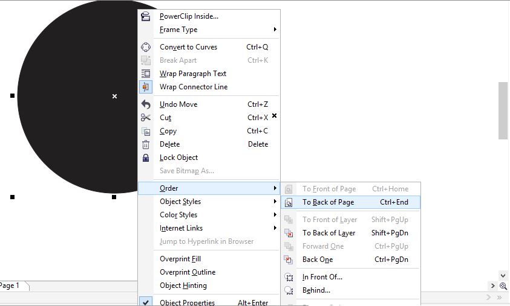Click the Wrap Paragraph Text icon
The image size is (510, 306).
(146, 74)
